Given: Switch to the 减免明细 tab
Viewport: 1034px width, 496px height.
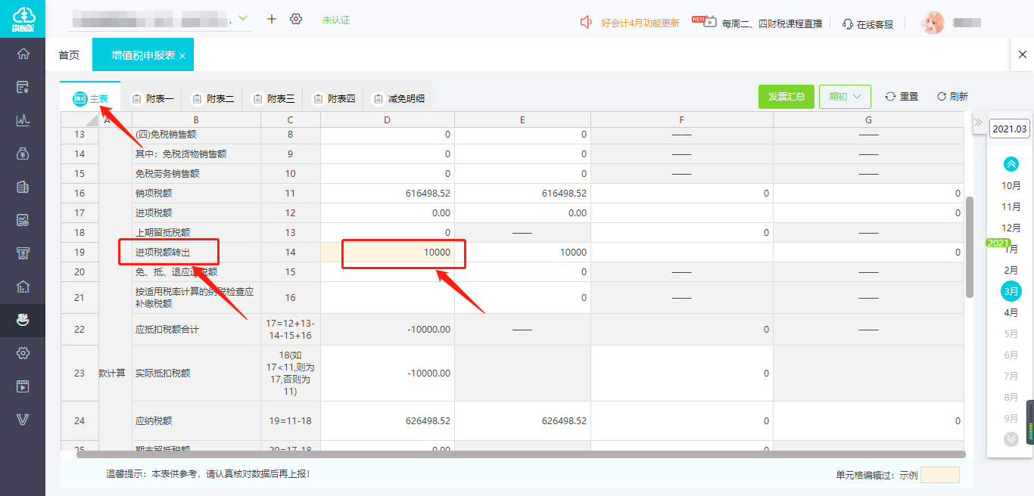Looking at the screenshot, I should coord(398,98).
